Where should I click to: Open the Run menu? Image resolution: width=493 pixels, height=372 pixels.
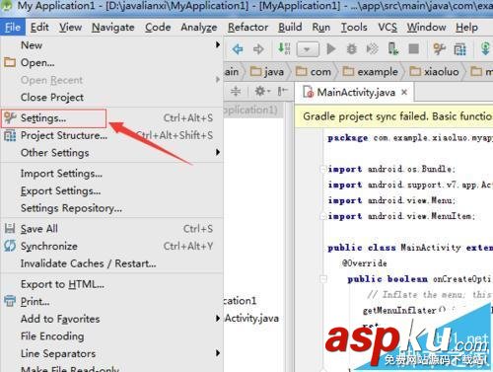point(321,28)
